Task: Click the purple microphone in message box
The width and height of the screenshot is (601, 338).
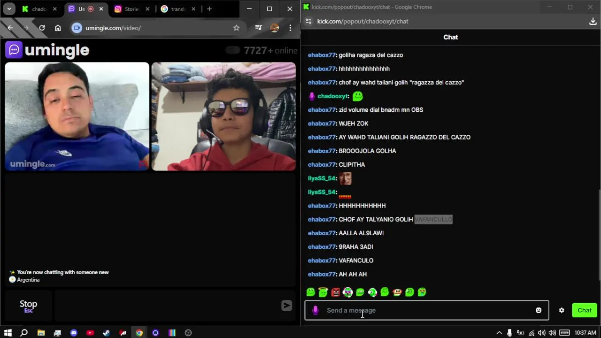Action: [315, 310]
